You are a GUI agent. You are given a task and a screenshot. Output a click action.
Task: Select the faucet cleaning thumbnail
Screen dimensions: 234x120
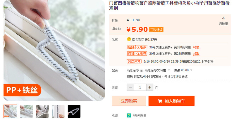pyautogui.click(x=42, y=111)
